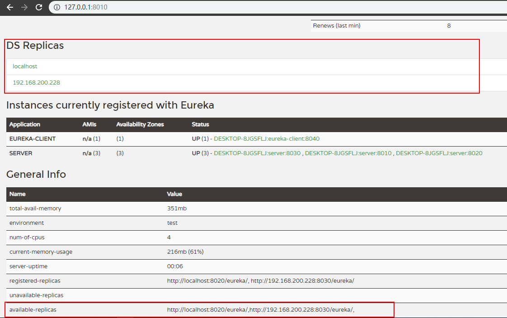Image resolution: width=507 pixels, height=318 pixels.
Task: Open the 192.168.200.228 replica link
Action: coord(36,83)
